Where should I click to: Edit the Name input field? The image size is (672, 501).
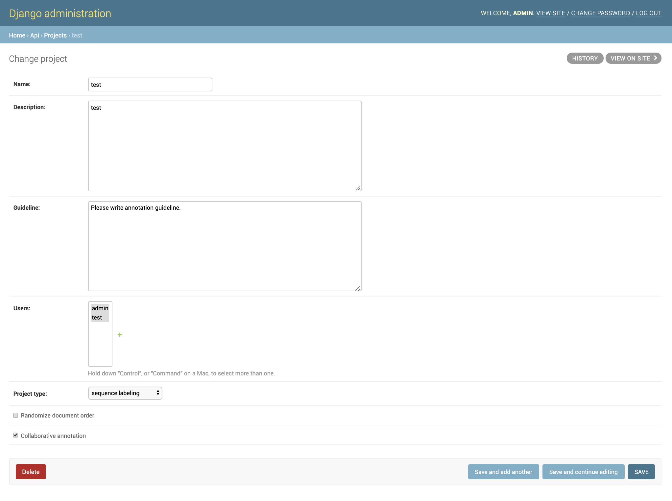coord(150,84)
